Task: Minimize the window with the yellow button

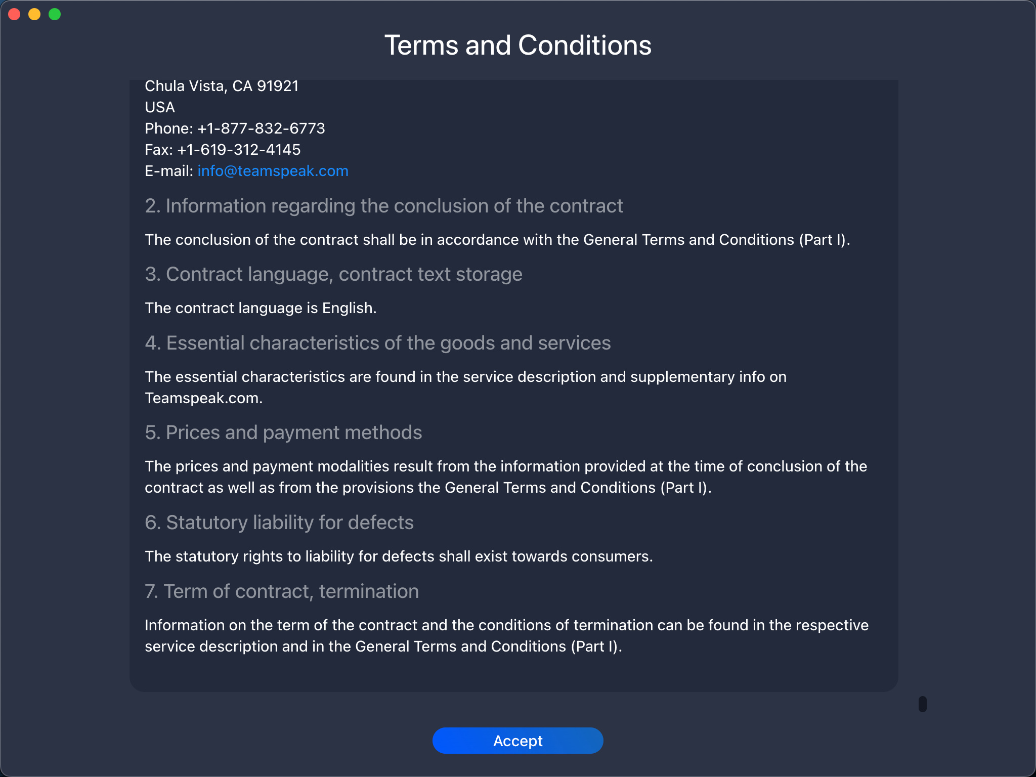Action: [34, 14]
